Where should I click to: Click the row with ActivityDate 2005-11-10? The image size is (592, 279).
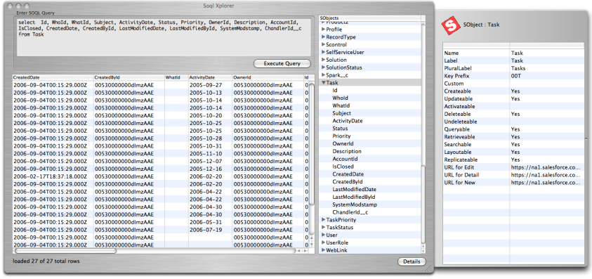click(x=161, y=153)
